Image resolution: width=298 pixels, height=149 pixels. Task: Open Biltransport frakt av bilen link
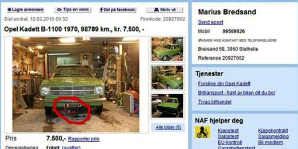pos(237,93)
